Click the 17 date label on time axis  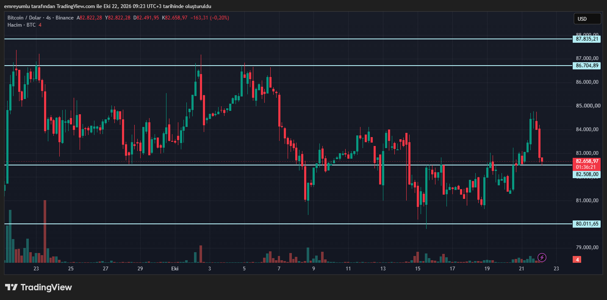(x=452, y=269)
